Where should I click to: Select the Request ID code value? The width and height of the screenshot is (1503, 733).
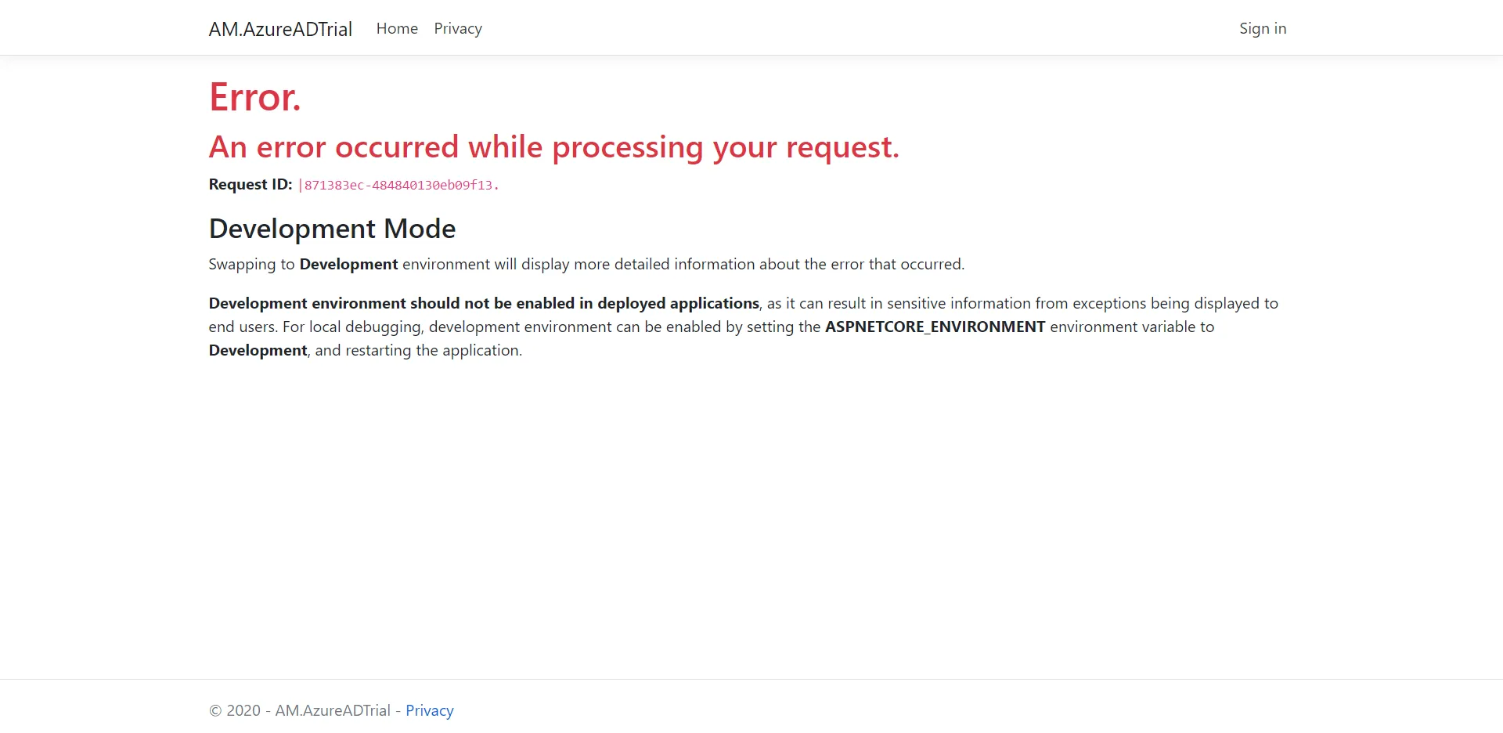click(x=398, y=185)
